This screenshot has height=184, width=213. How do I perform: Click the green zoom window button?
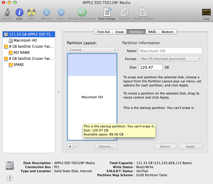point(15,3)
